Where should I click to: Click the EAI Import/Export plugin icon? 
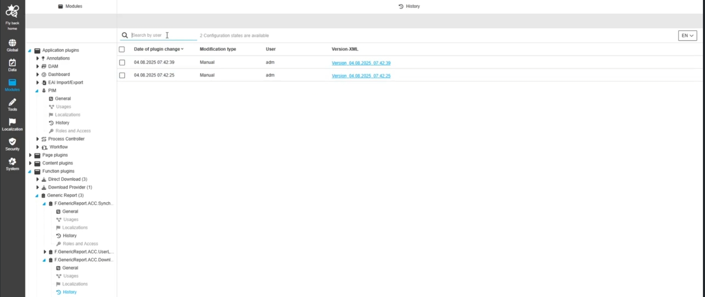tap(44, 83)
